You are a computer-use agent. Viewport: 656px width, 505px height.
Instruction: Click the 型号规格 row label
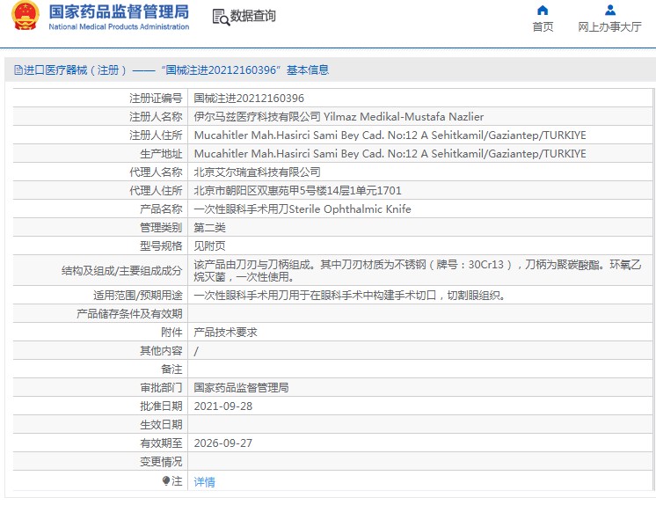pos(161,246)
